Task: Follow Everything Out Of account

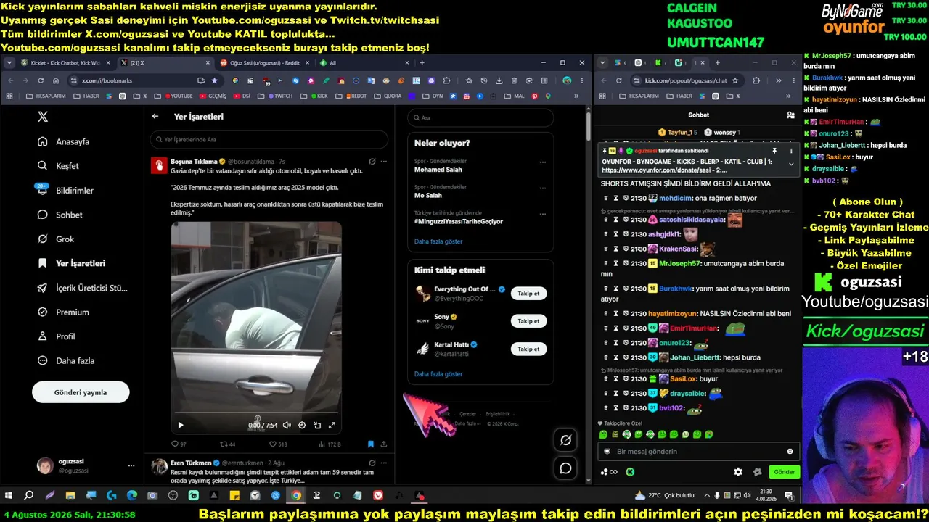Action: point(528,294)
